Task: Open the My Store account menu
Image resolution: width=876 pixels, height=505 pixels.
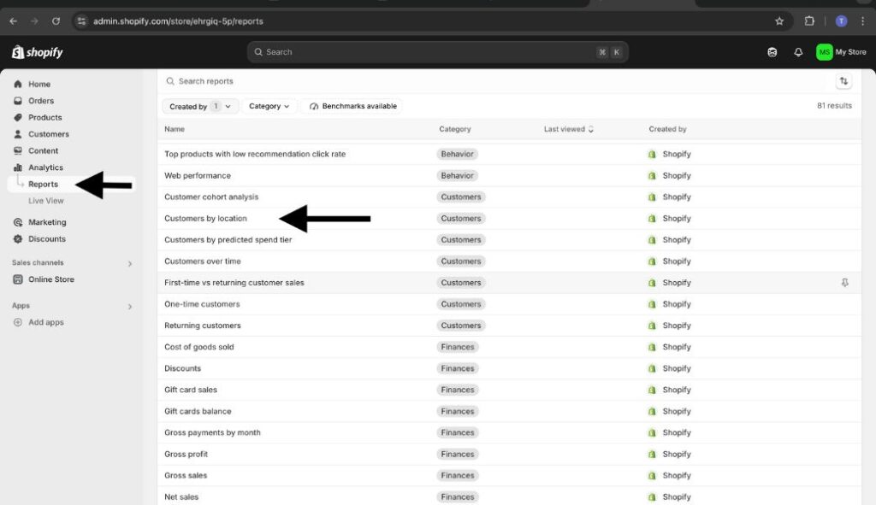Action: [841, 52]
